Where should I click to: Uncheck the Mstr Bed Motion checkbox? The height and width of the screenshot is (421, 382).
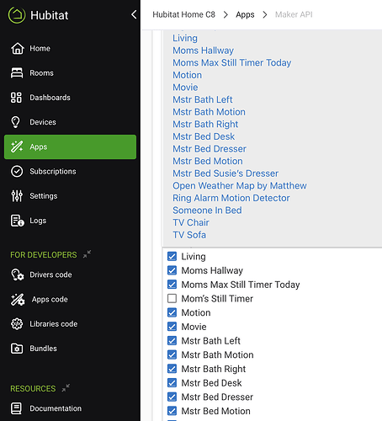(x=172, y=411)
